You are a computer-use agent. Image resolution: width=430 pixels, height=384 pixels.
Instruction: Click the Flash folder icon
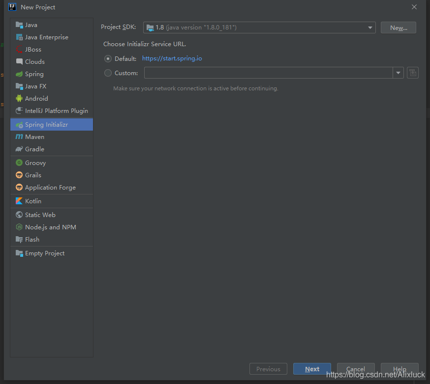click(x=19, y=240)
